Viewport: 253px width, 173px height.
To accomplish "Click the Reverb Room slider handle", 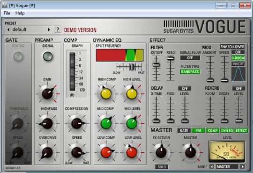I will pos(210,121).
